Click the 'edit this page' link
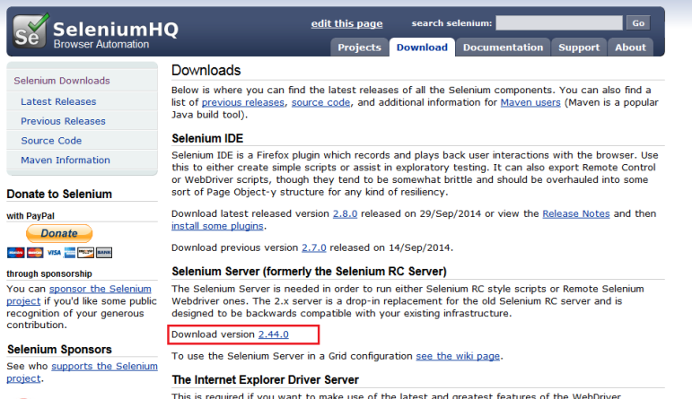Image resolution: width=692 pixels, height=399 pixels. [346, 24]
